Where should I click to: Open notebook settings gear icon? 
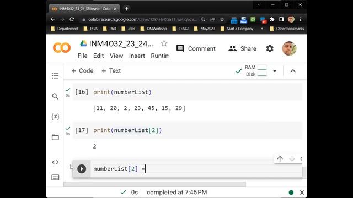[x=270, y=48]
